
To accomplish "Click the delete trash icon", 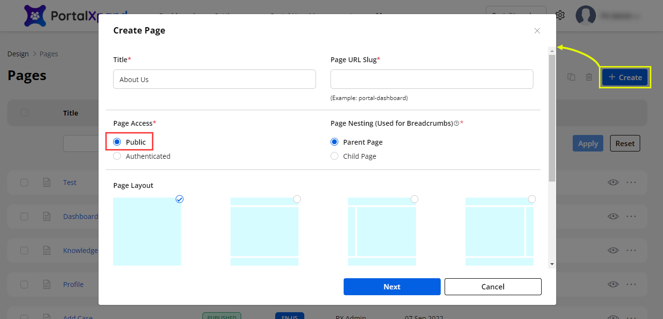I will point(589,77).
